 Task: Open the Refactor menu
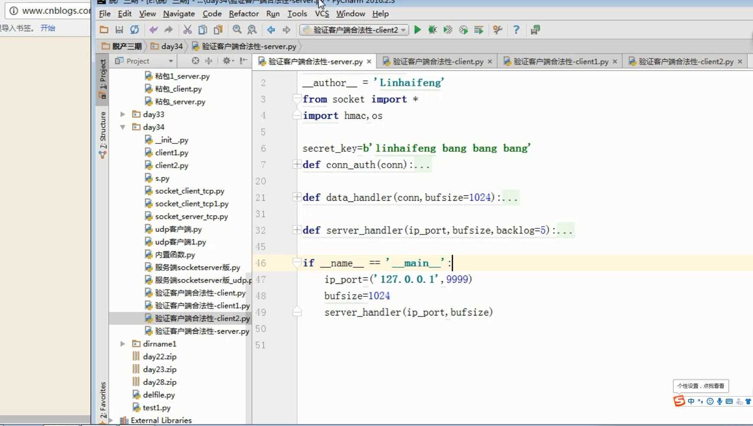244,14
